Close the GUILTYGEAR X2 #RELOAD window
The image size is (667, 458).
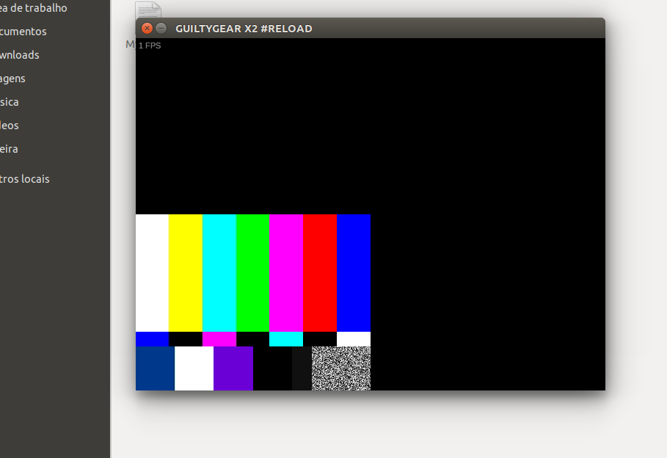(x=147, y=29)
